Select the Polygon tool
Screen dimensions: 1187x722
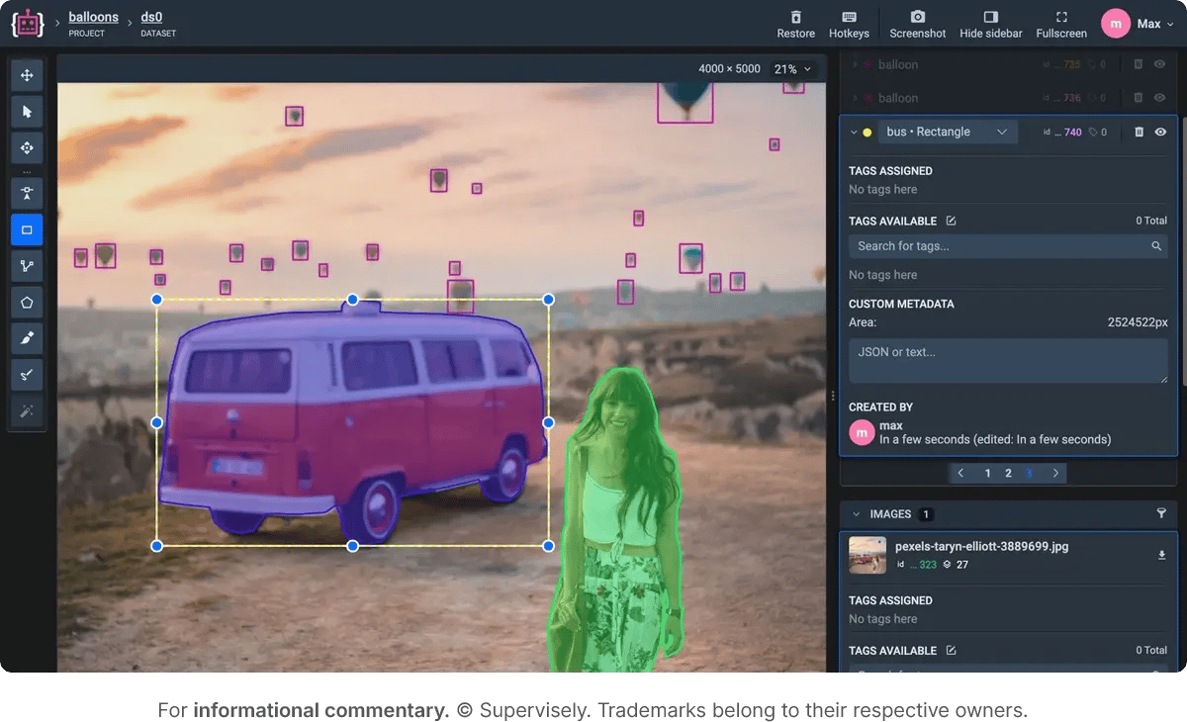click(x=27, y=302)
